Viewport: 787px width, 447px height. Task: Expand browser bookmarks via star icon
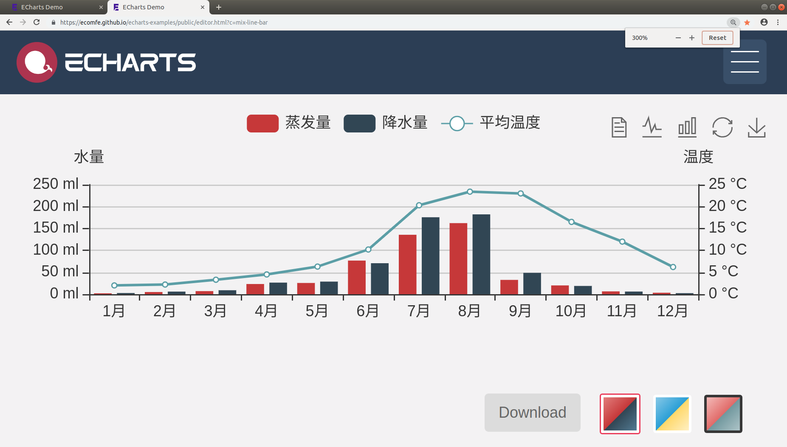point(747,22)
